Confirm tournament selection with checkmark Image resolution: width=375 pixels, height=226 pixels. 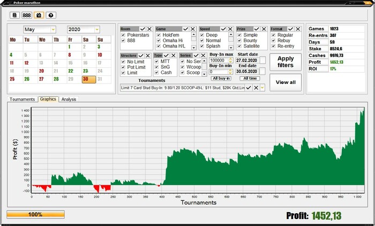point(249,88)
